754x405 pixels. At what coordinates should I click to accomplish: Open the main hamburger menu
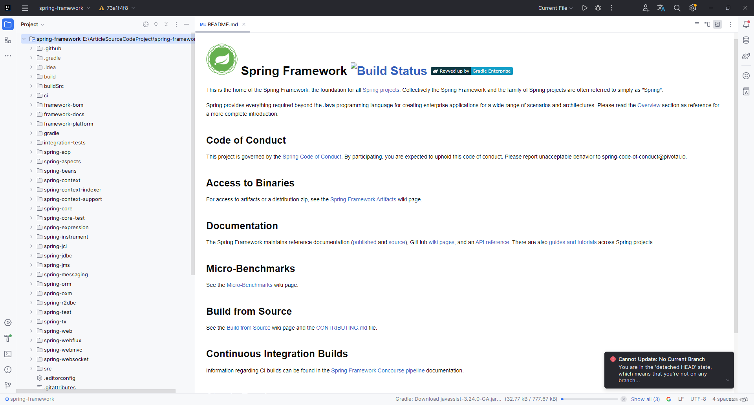tap(25, 8)
